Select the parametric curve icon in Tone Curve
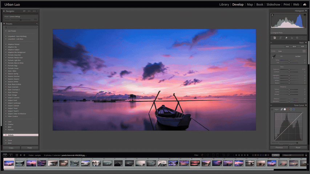 click(x=281, y=109)
